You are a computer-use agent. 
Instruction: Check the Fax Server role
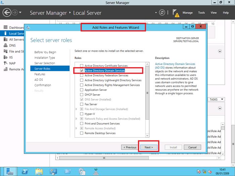82,104
